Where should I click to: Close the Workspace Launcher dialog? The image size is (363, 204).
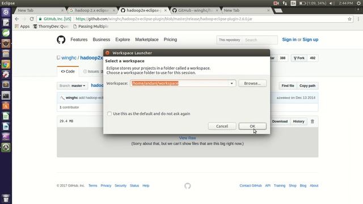[107, 53]
